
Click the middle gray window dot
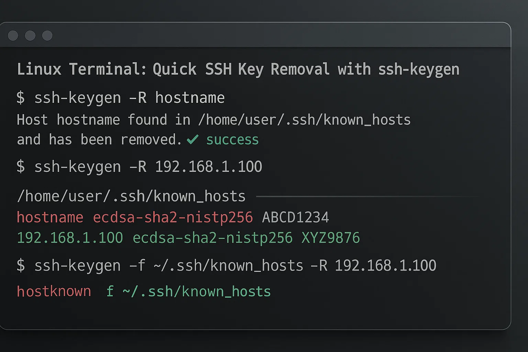point(30,35)
